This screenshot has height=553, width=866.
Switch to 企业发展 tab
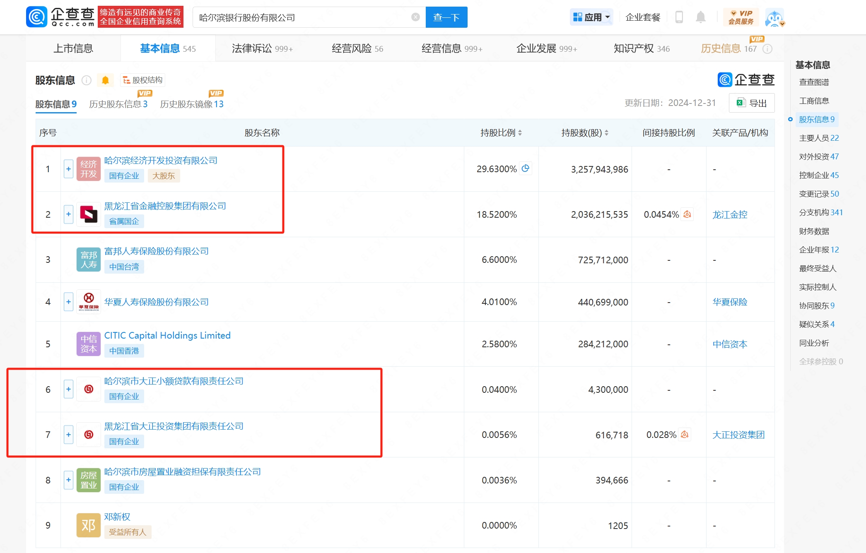click(547, 48)
